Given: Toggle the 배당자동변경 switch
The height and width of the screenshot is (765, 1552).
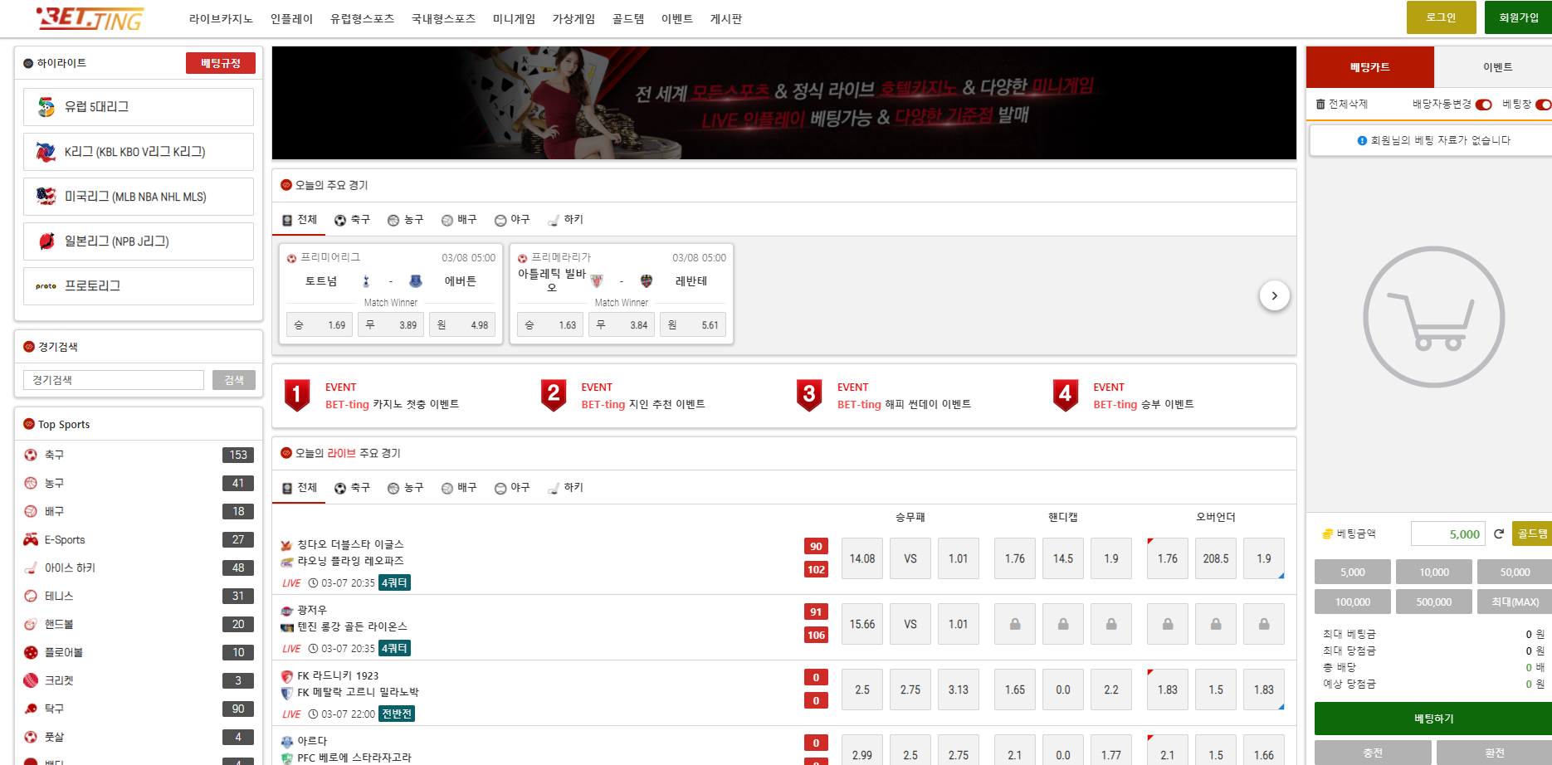Looking at the screenshot, I should (1484, 105).
